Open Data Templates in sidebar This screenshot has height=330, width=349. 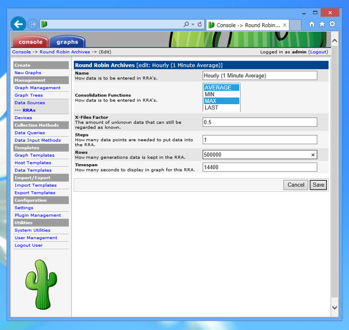click(x=33, y=170)
